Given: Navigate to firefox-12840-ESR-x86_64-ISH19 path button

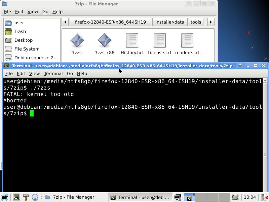Looking at the screenshot, I should [x=110, y=22].
